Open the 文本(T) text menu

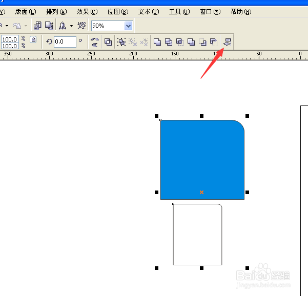pyautogui.click(x=149, y=12)
